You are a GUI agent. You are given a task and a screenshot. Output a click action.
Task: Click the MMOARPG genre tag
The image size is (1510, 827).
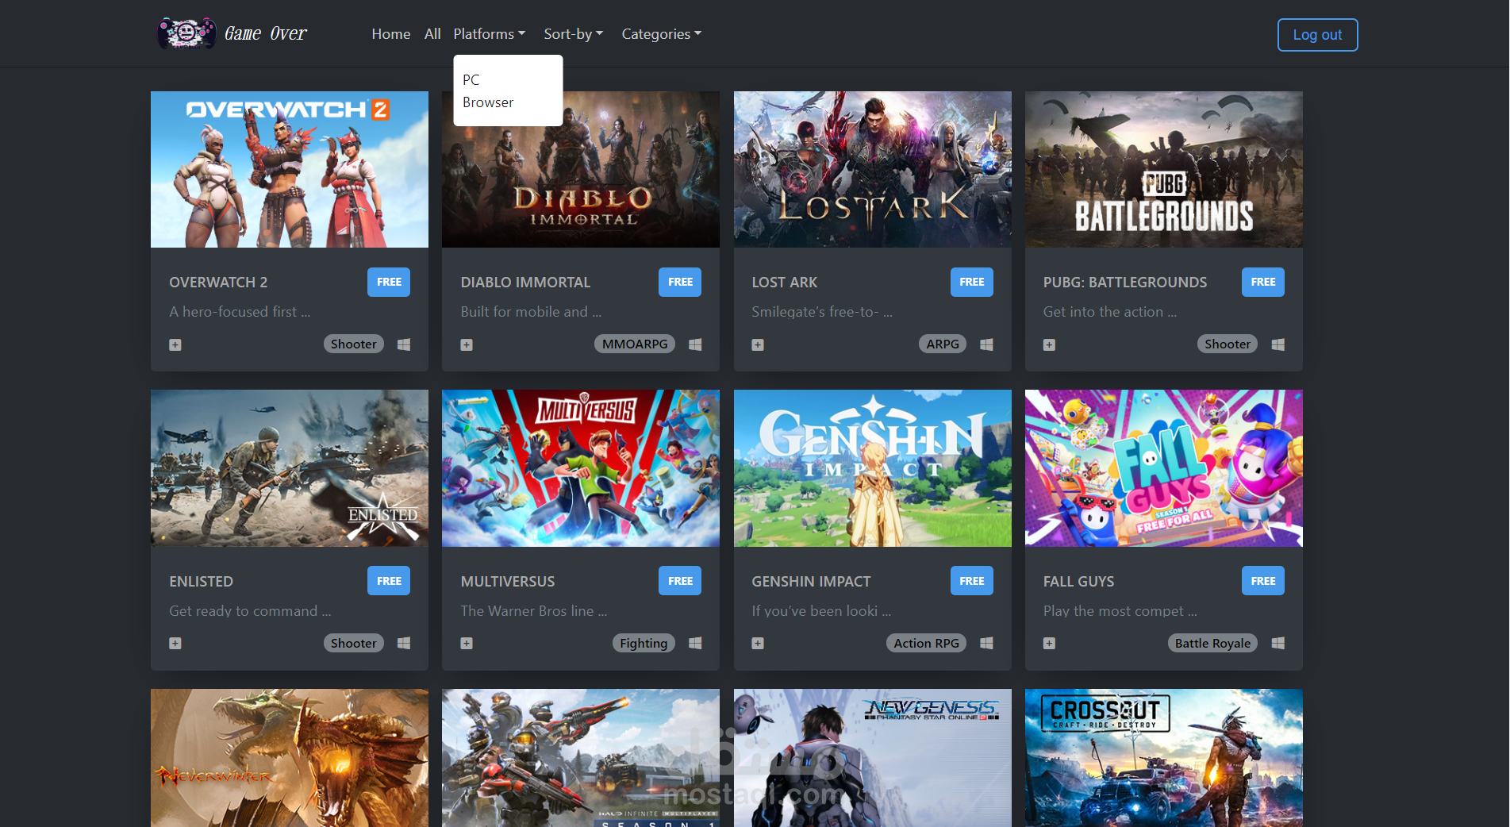coord(635,344)
